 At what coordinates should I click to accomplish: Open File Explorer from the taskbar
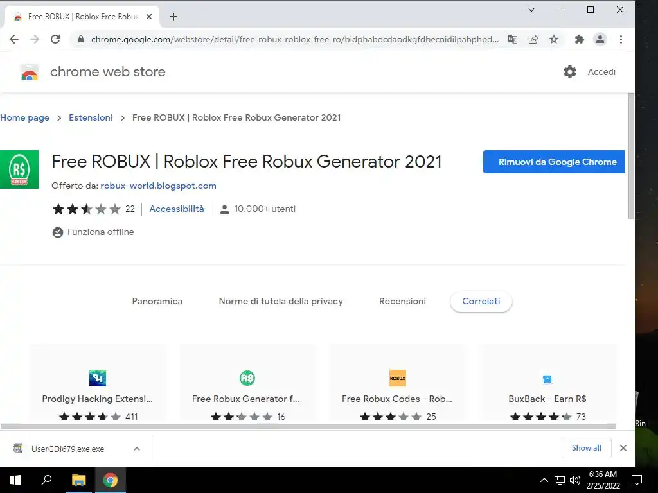coord(78,480)
